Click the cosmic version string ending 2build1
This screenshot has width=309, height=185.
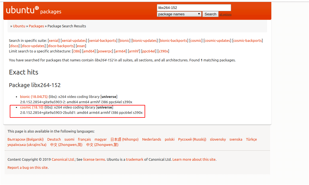click(47, 113)
